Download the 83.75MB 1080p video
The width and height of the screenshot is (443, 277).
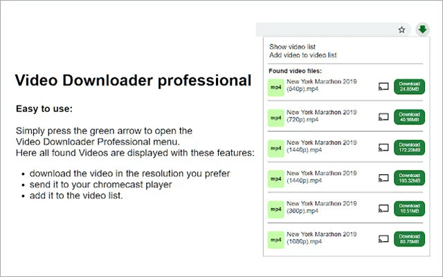tap(409, 239)
